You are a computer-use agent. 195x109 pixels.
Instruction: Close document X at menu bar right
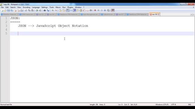click(193, 7)
